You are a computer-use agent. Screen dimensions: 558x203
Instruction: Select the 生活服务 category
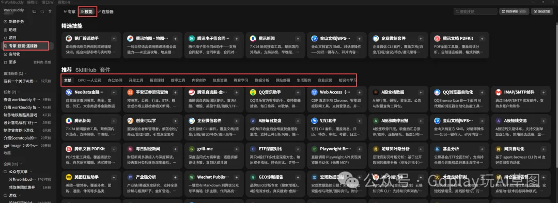point(304,81)
